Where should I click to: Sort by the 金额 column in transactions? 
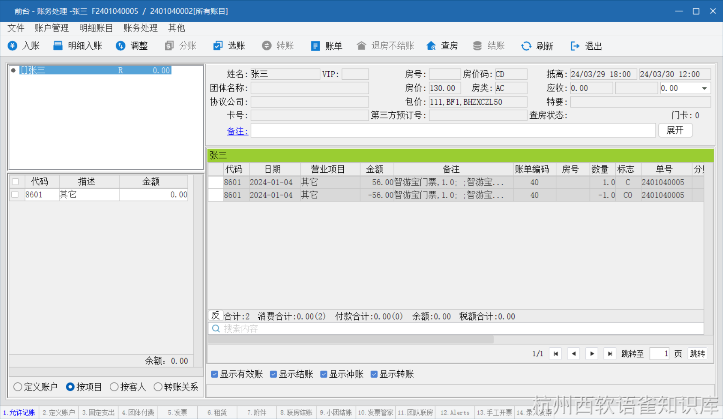tap(377, 169)
